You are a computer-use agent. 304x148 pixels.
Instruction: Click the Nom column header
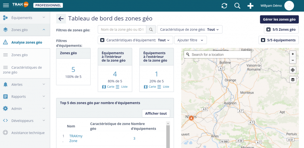coord(71,126)
